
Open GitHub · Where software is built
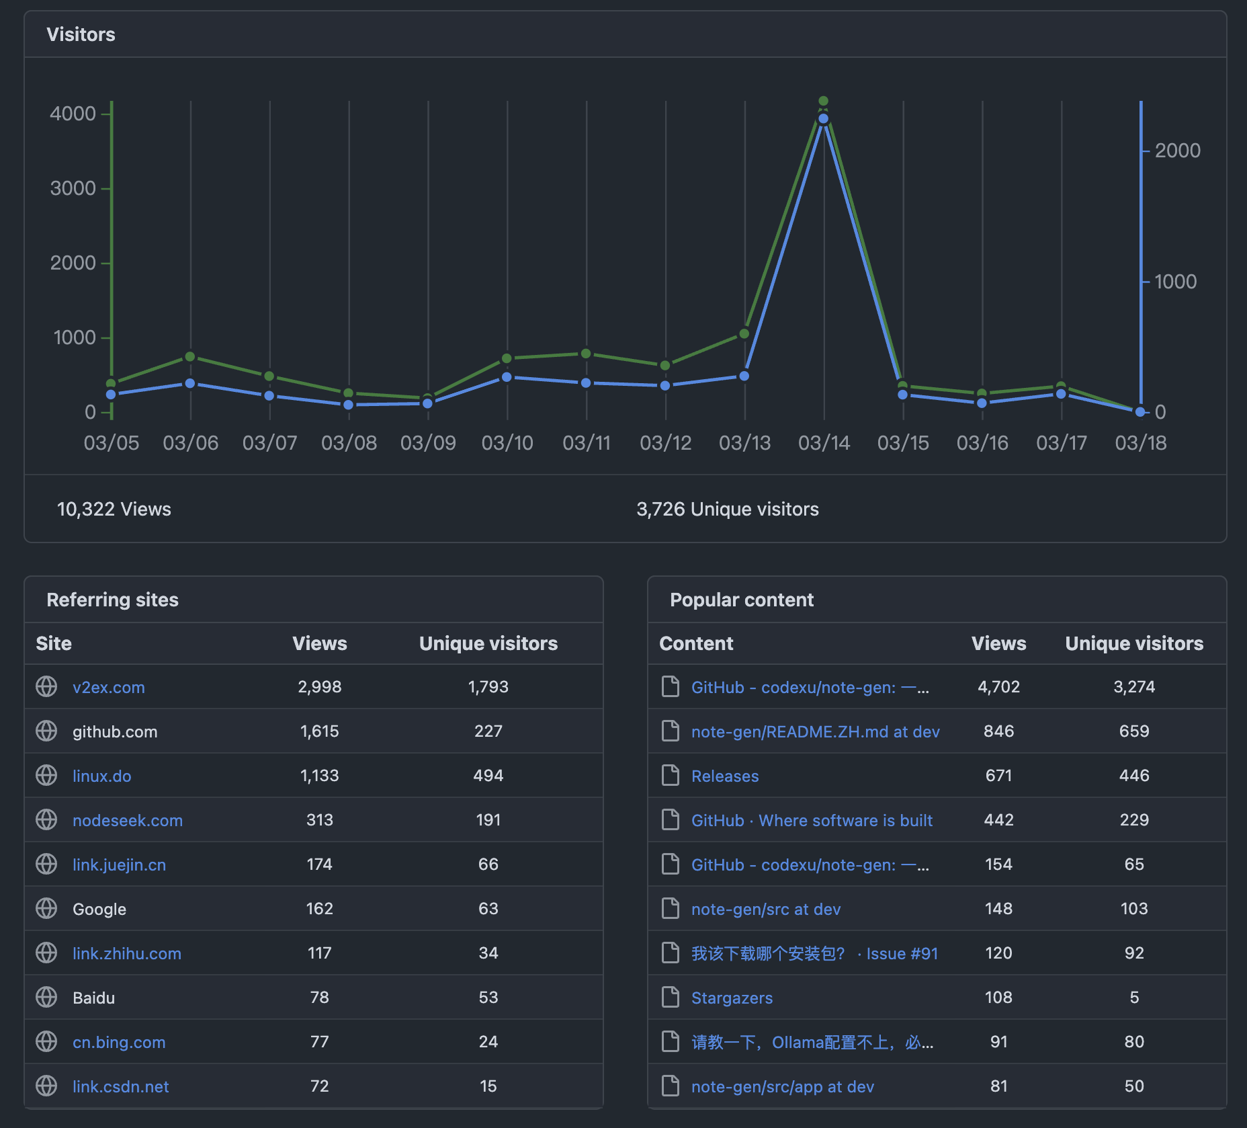click(x=812, y=820)
